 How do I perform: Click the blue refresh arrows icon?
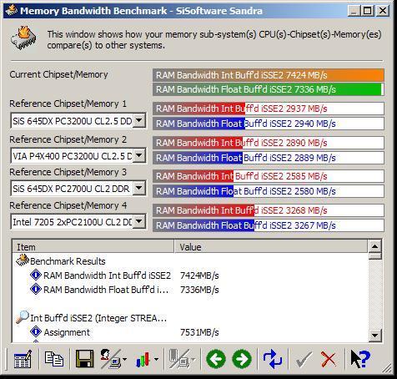tap(273, 359)
